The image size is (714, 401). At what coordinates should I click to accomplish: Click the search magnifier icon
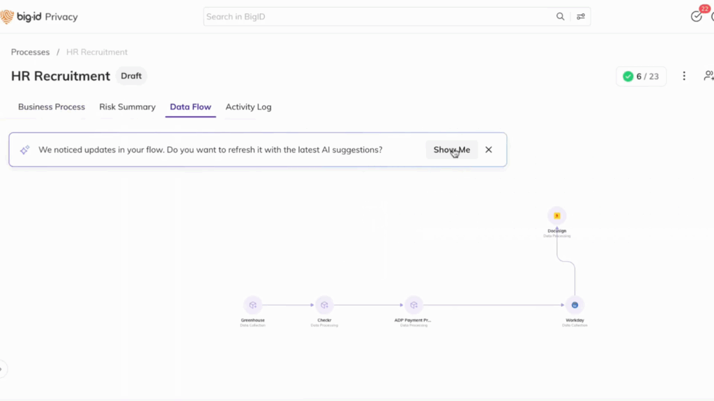(561, 17)
